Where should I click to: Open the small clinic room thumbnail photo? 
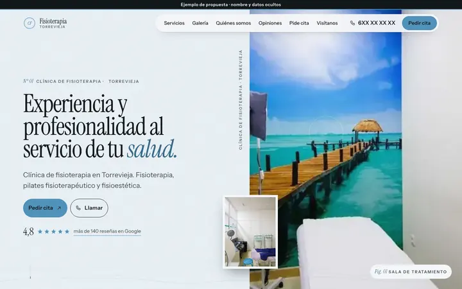pos(250,232)
